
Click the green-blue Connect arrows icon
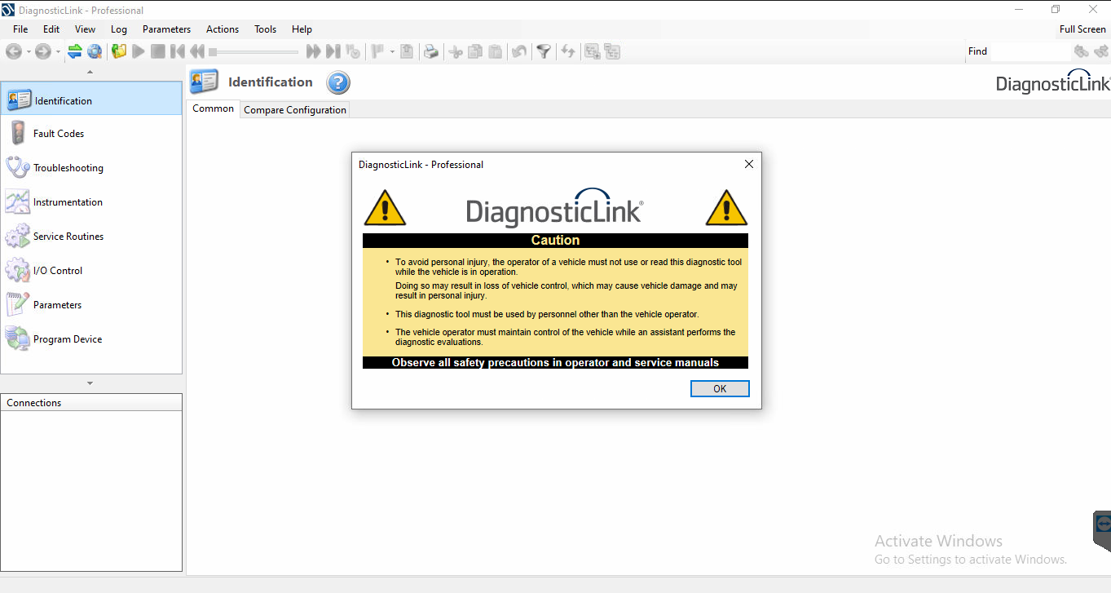tap(75, 51)
